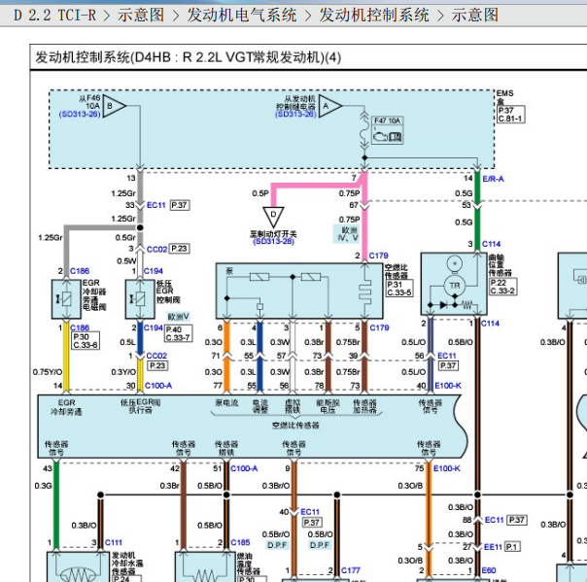Image resolution: width=587 pixels, height=582 pixels.
Task: Open 示意图 breadcrumb right after D 2.2 TCI-R
Action: coord(141,16)
